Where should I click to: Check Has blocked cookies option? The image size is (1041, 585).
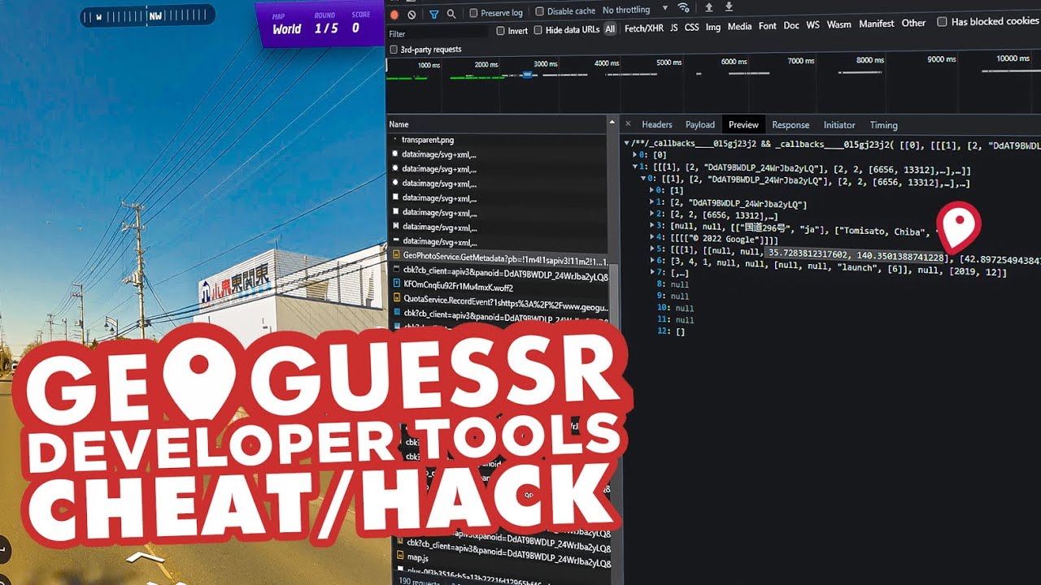pyautogui.click(x=942, y=22)
